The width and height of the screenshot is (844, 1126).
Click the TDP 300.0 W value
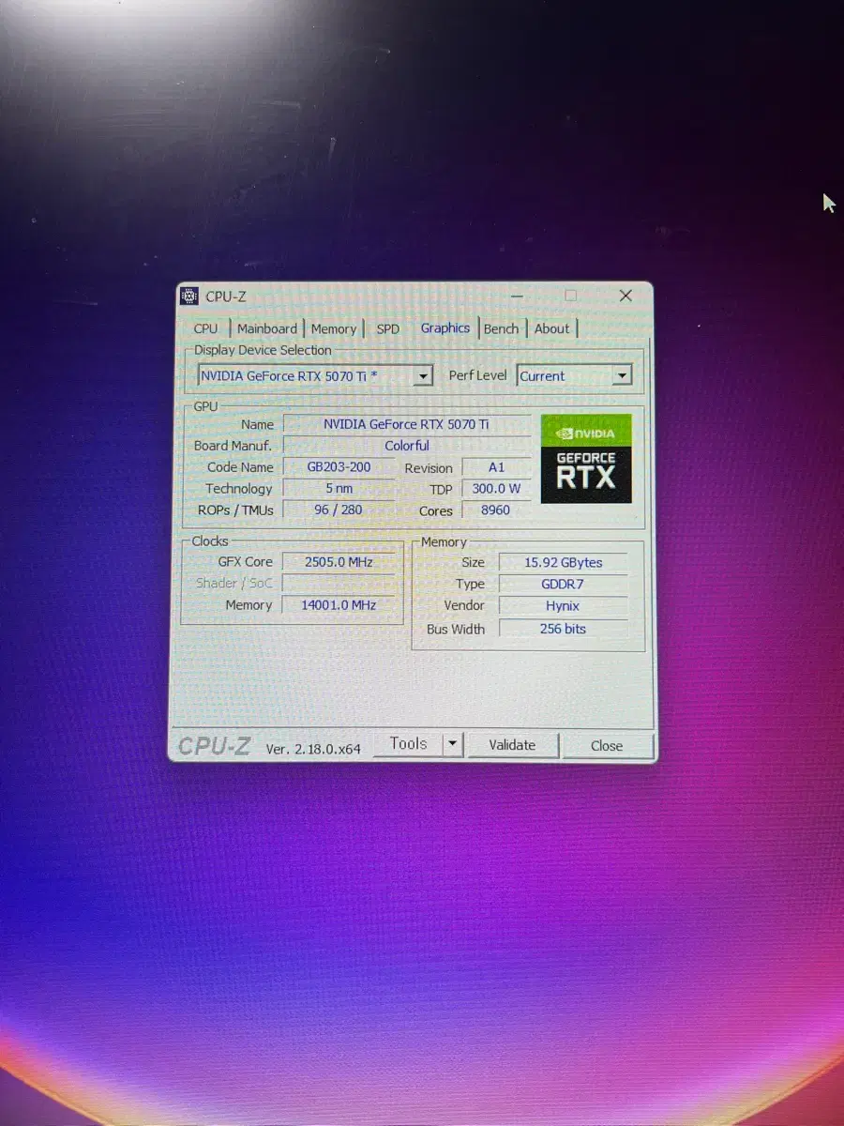[496, 489]
